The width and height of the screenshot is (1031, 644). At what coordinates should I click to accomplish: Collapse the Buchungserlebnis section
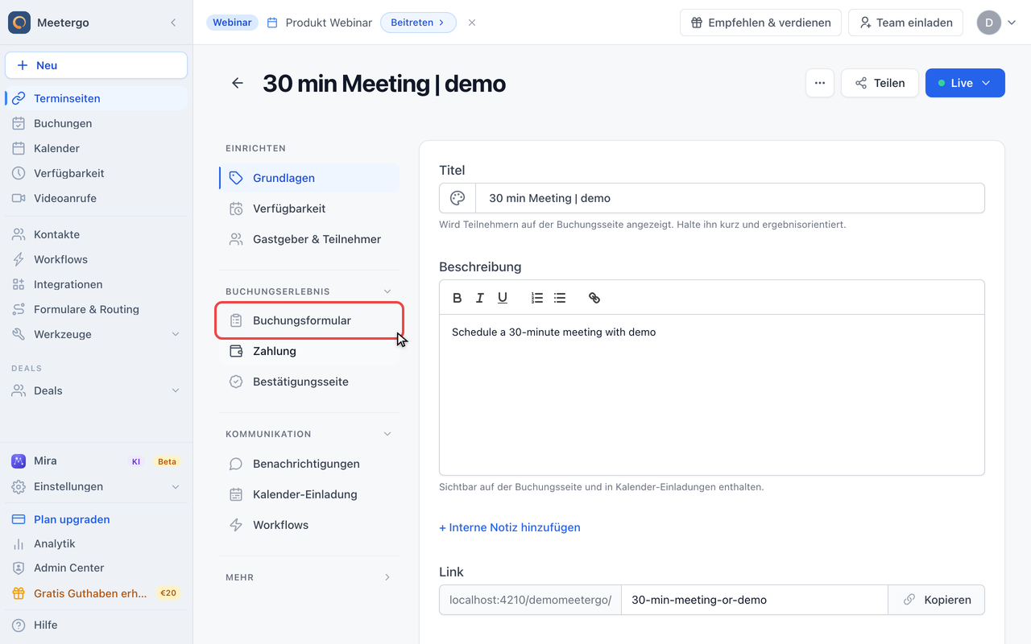387,291
